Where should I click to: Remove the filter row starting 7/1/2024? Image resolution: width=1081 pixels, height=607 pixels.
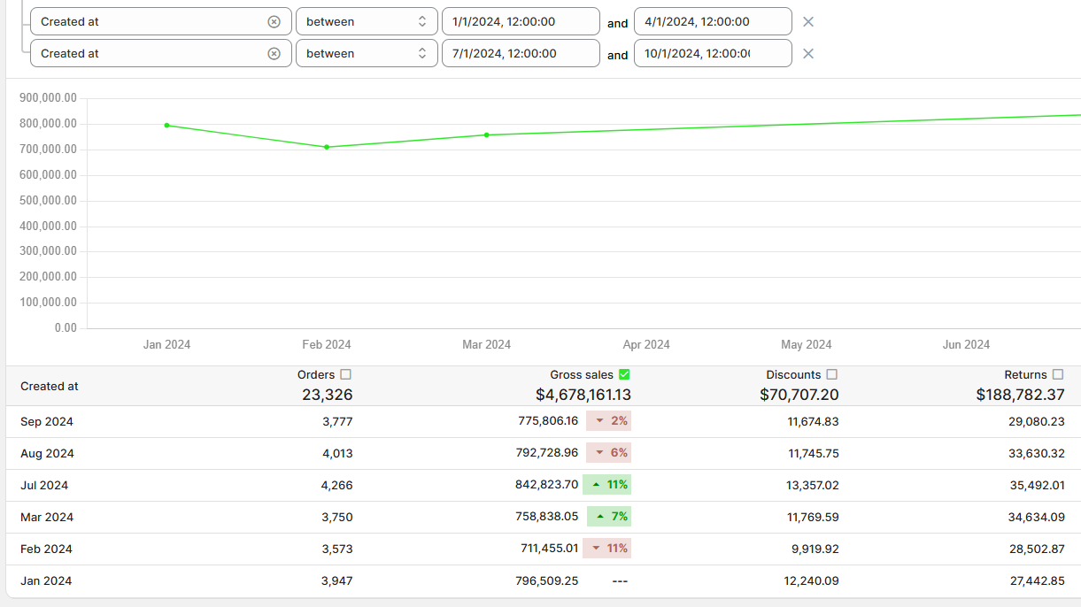807,54
